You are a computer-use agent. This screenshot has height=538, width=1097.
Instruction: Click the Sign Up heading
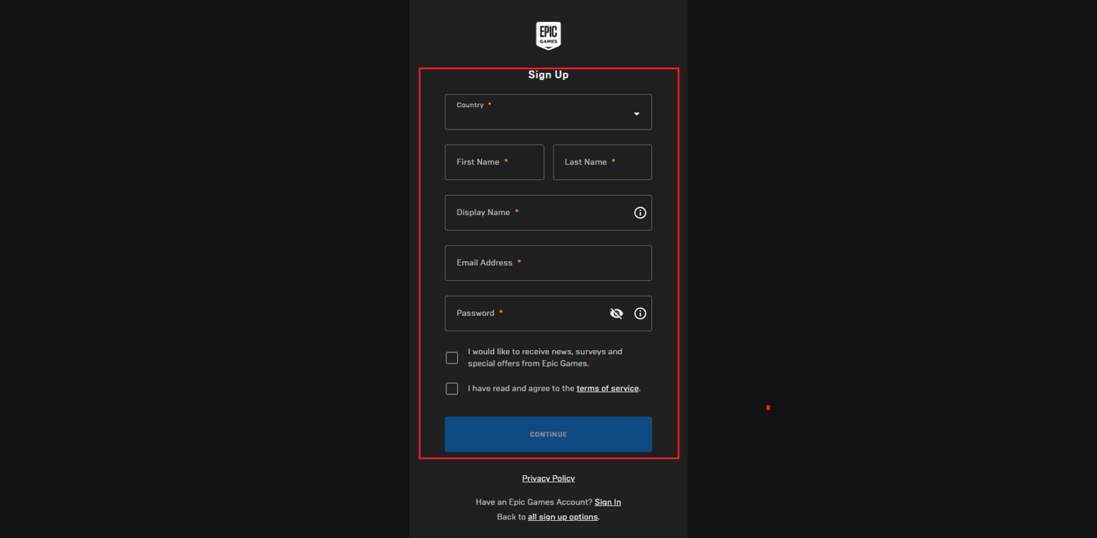pos(548,74)
